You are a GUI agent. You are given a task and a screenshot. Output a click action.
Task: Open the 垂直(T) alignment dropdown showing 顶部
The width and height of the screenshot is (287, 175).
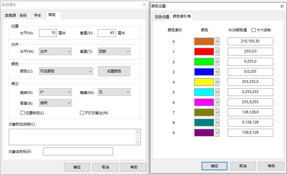coord(114,51)
